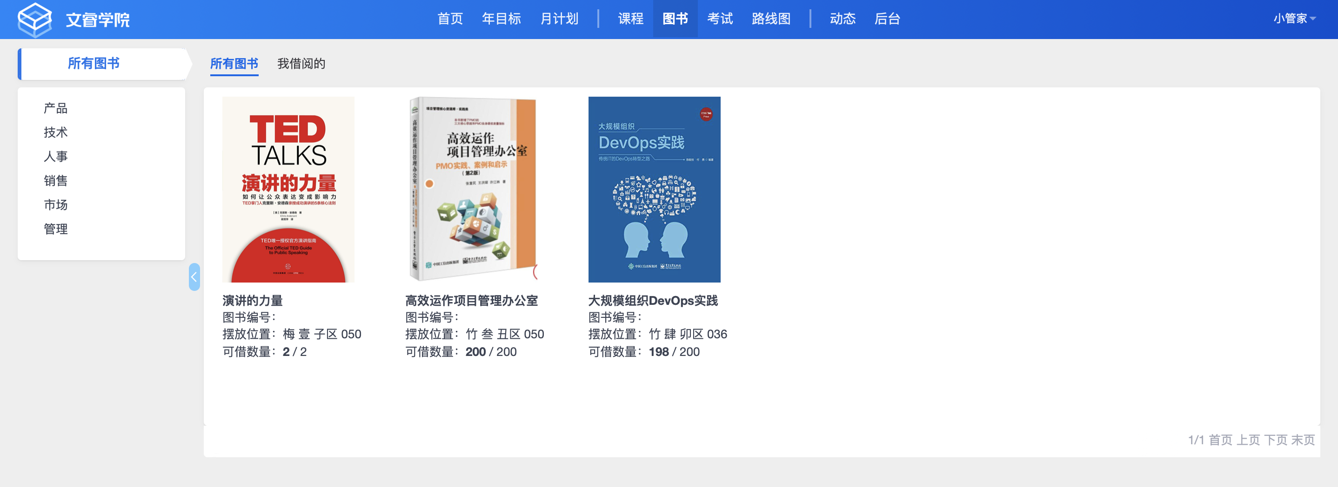Switch to the 我借阅的 tab
The image size is (1338, 487).
[x=301, y=64]
